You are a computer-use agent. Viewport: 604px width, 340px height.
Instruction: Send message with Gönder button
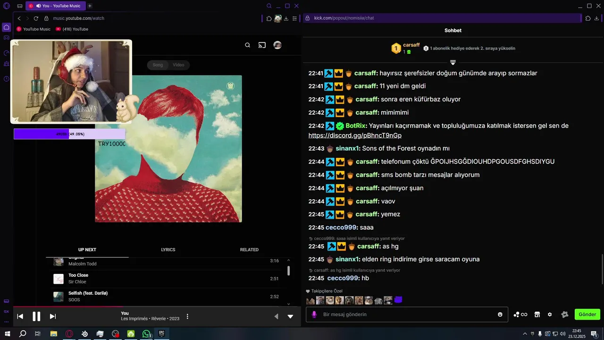[x=587, y=314]
